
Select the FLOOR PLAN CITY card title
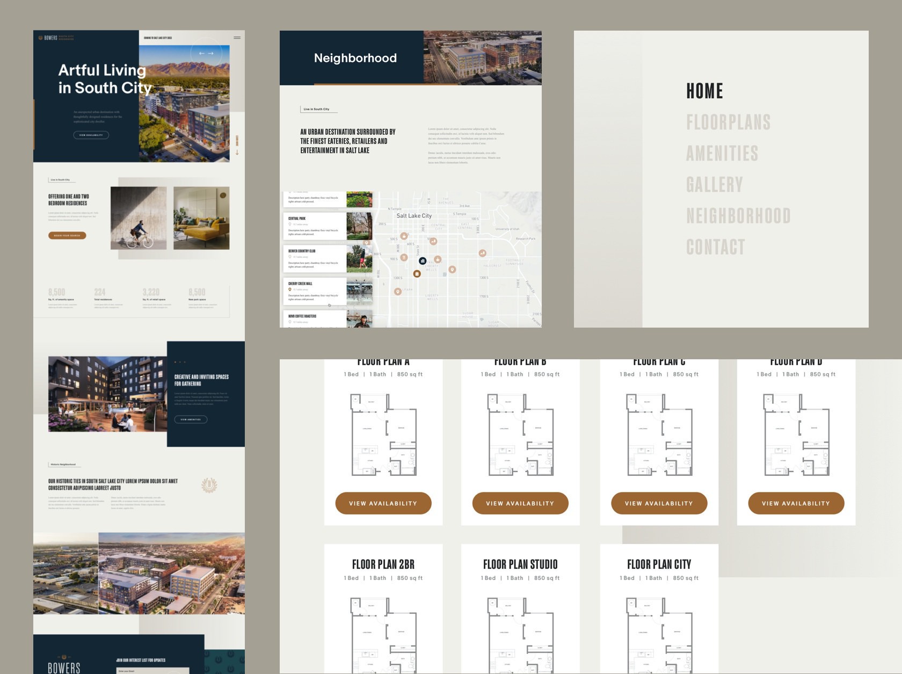click(659, 564)
